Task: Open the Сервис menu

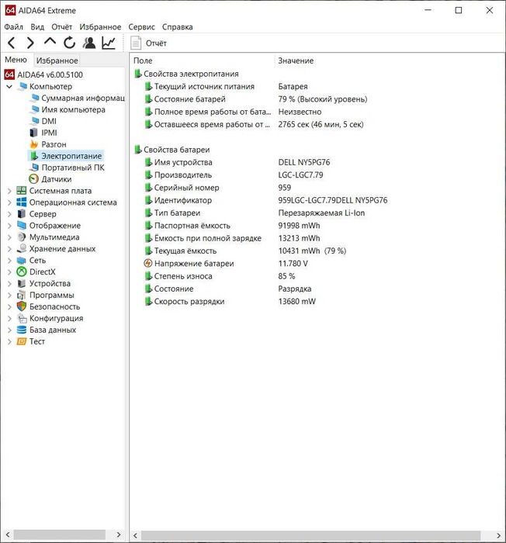Action: (141, 27)
